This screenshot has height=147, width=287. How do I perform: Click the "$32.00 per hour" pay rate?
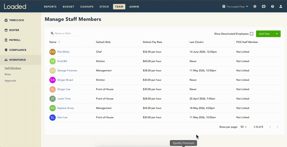click(x=152, y=52)
